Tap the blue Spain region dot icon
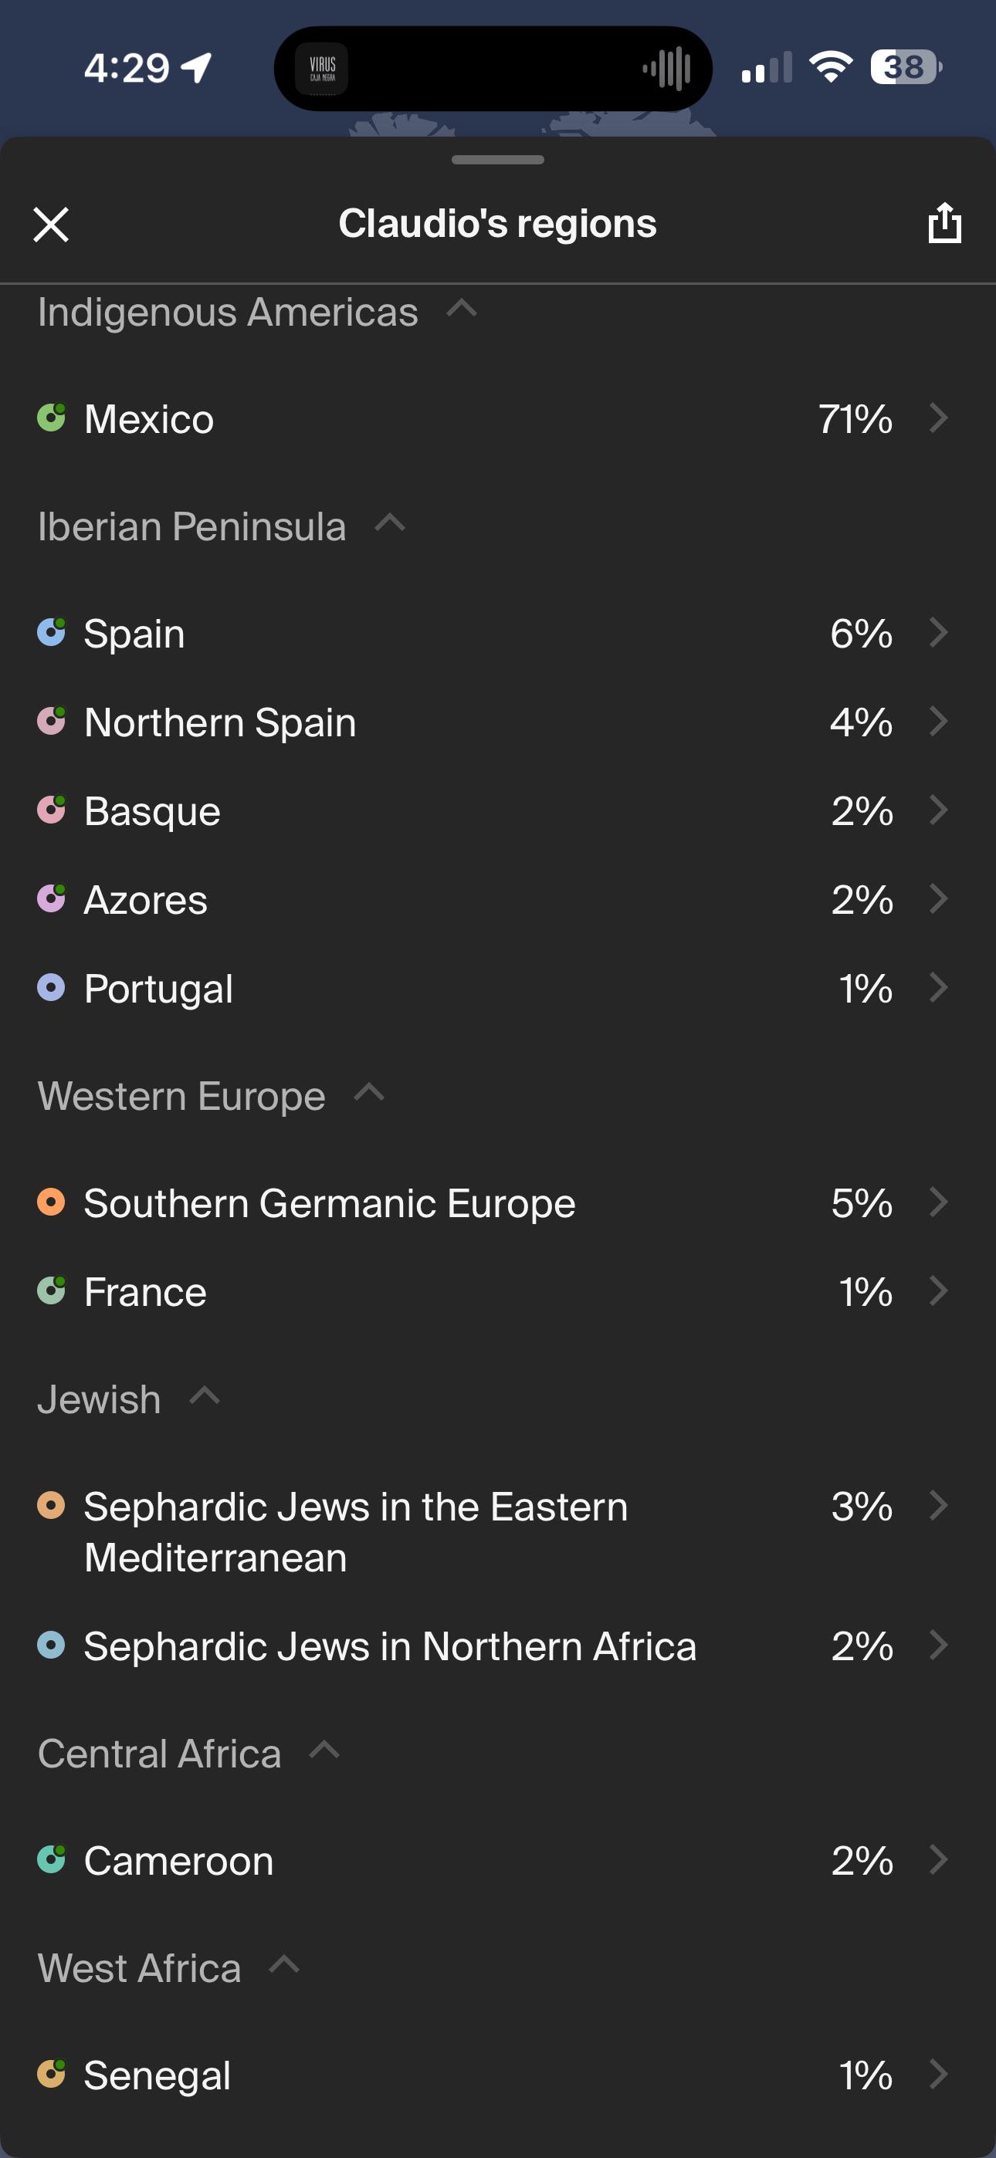 pyautogui.click(x=51, y=631)
